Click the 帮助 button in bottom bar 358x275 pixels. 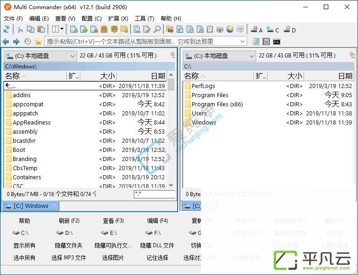point(25,221)
